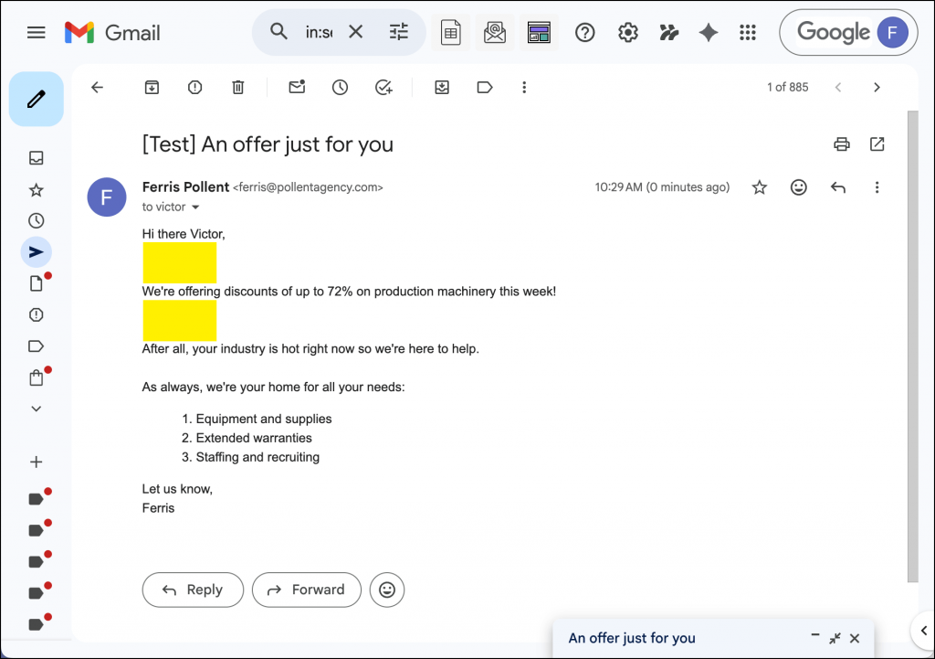
Task: Clear the search with the X icon
Action: (x=355, y=32)
